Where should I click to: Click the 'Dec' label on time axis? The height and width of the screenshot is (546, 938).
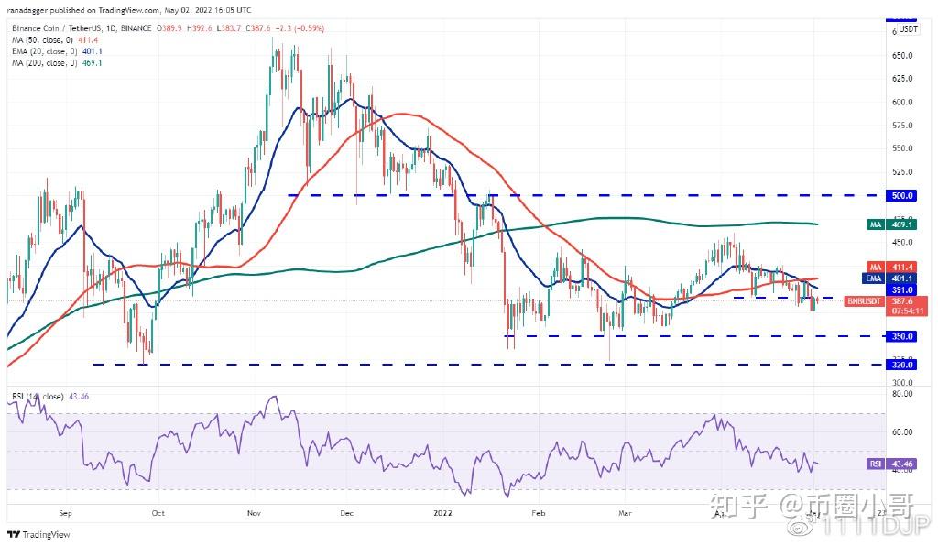pos(347,512)
